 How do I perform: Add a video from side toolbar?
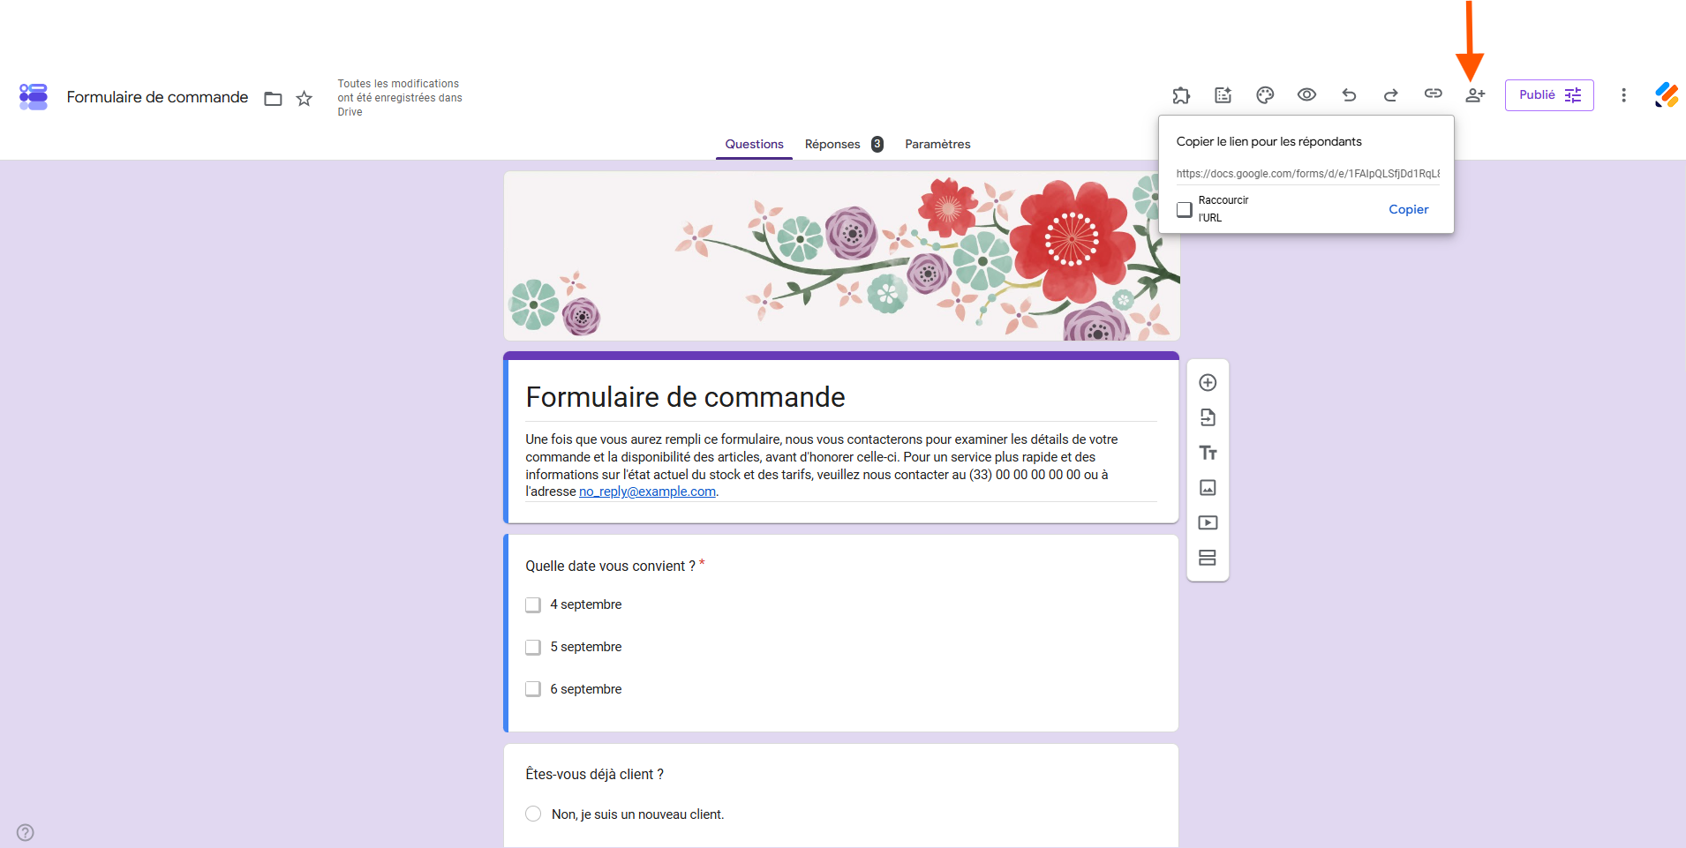click(1208, 523)
